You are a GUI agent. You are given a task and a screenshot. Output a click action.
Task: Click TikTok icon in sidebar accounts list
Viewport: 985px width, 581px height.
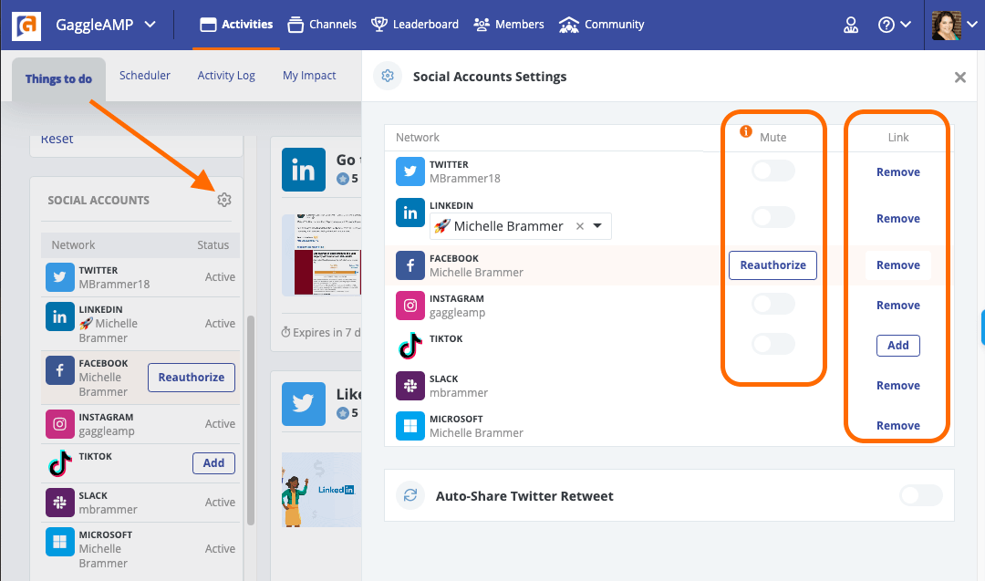[x=59, y=463]
